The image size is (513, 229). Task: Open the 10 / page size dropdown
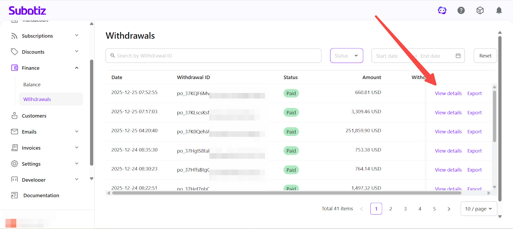tap(478, 209)
